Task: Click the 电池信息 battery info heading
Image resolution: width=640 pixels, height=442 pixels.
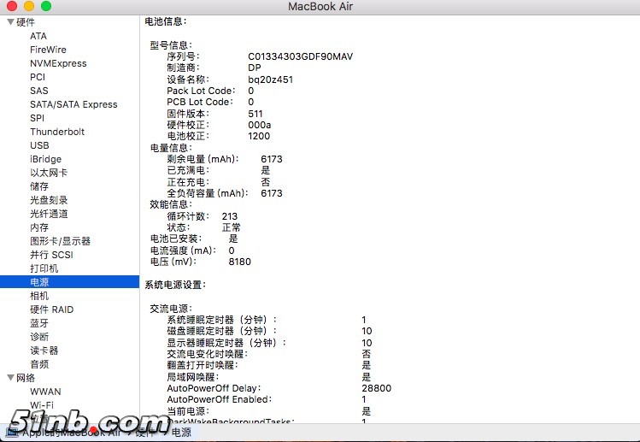Action: click(x=166, y=21)
